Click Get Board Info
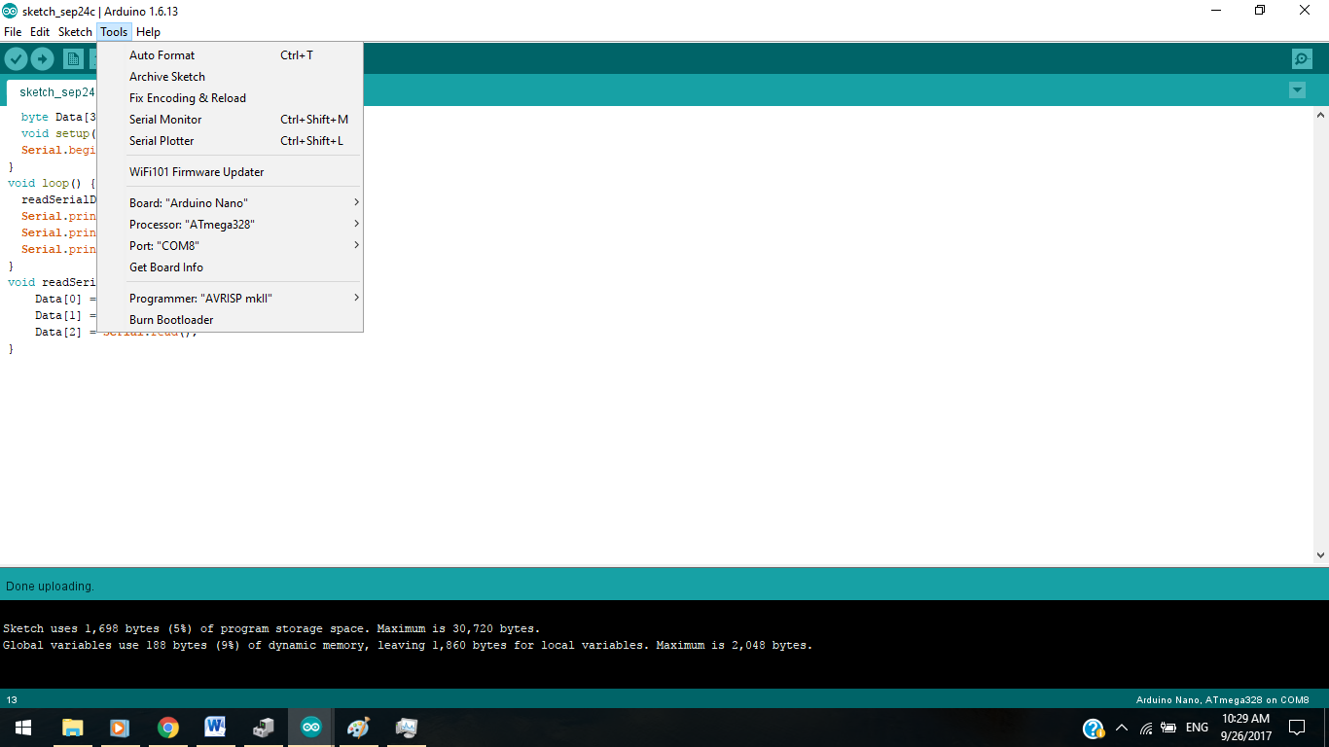Screen dimensions: 1329x747 [230, 267]
